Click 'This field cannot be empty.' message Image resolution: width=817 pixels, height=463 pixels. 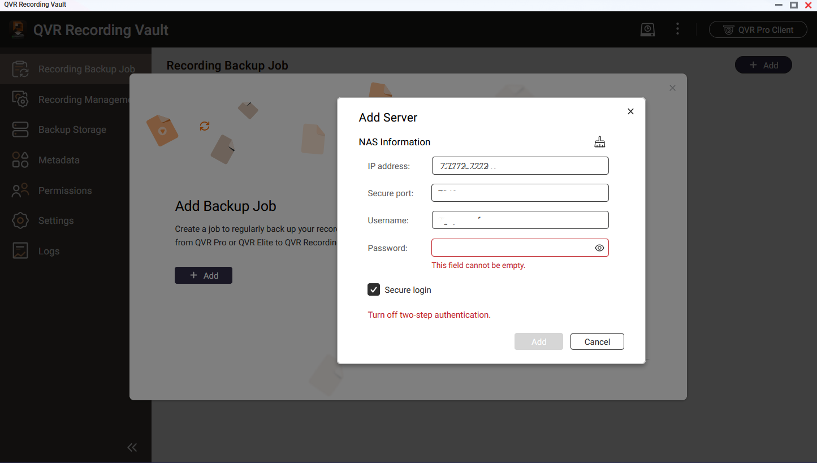tap(478, 265)
